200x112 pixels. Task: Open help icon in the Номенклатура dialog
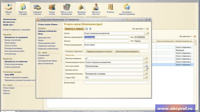(147, 29)
